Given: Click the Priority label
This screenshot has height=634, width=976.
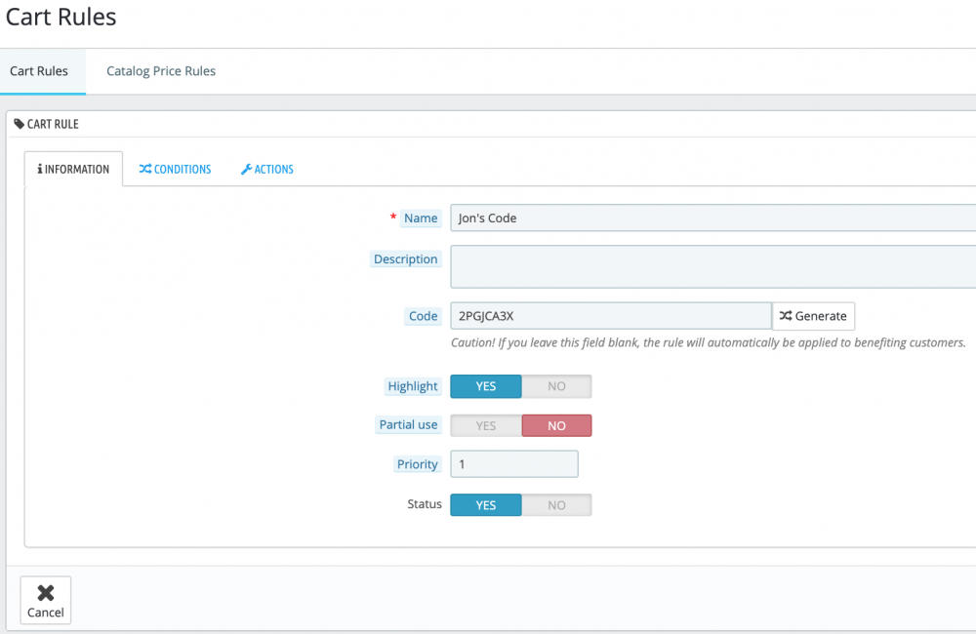Looking at the screenshot, I should 418,464.
